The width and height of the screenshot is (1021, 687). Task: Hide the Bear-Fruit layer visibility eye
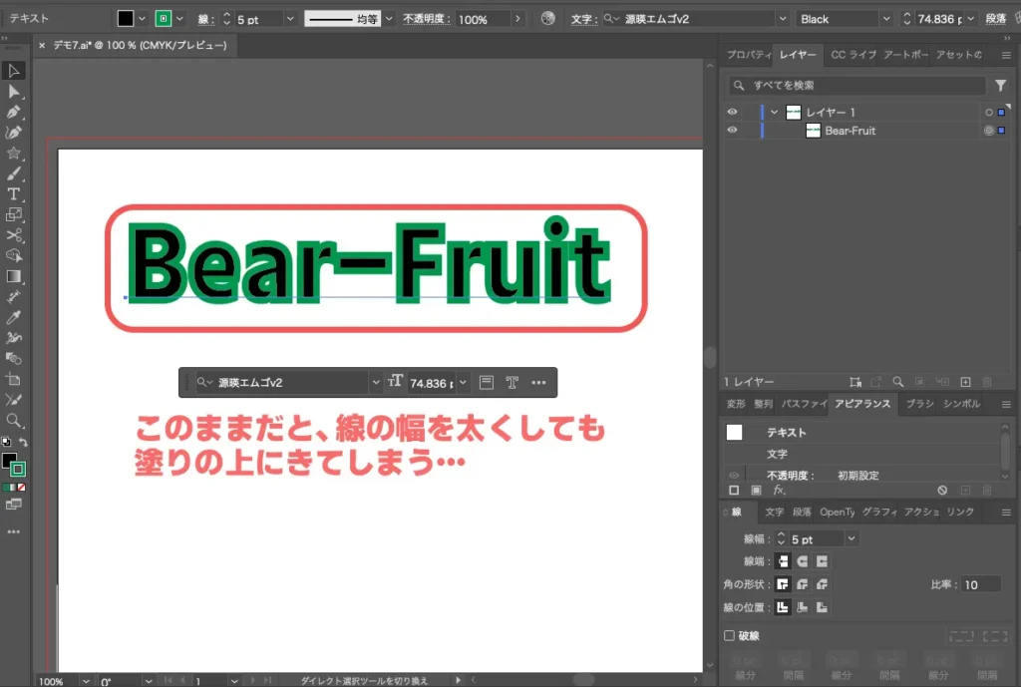click(734, 131)
